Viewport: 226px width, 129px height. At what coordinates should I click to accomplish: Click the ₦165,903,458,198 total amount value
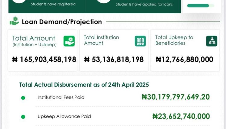point(44,59)
